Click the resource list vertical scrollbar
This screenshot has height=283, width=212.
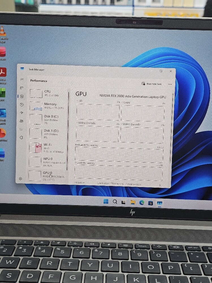click(68, 131)
